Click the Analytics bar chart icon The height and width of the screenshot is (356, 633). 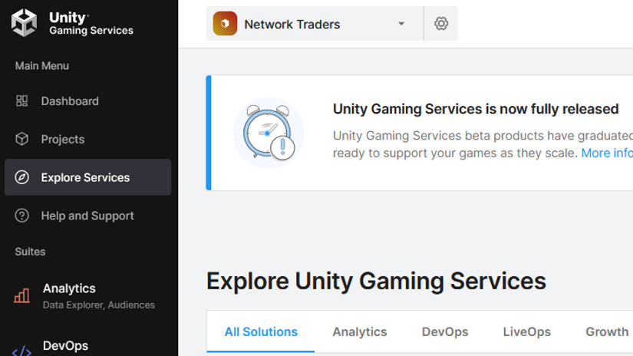[21, 295]
